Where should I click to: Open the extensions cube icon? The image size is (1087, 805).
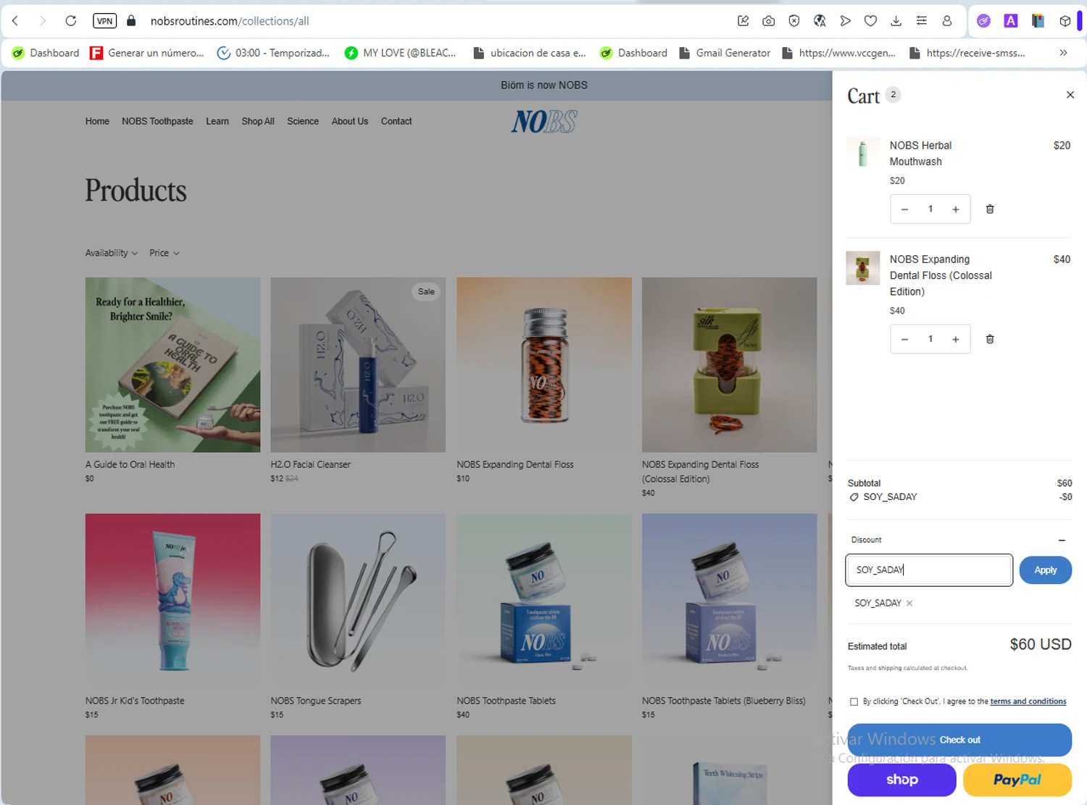click(x=1065, y=21)
